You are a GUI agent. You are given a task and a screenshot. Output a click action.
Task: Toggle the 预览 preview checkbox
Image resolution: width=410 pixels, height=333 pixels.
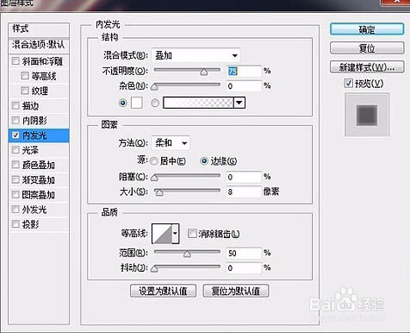point(348,84)
